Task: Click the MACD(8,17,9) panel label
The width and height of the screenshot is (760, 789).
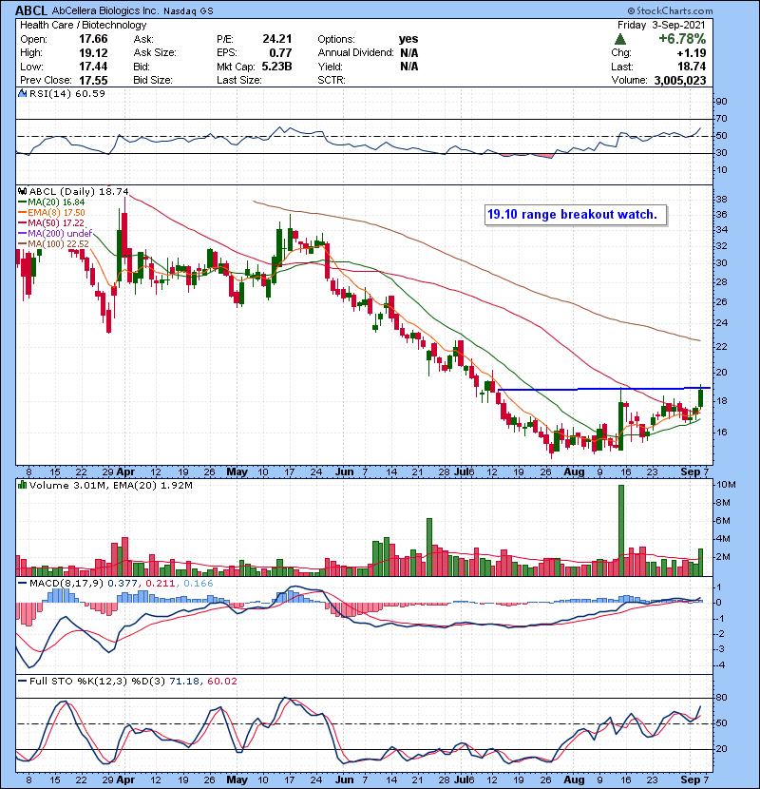Action: click(x=66, y=584)
